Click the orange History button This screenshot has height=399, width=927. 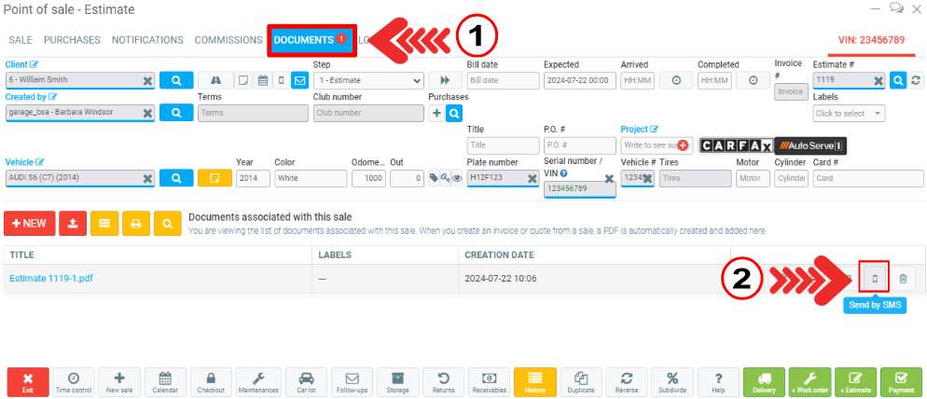pyautogui.click(x=534, y=383)
